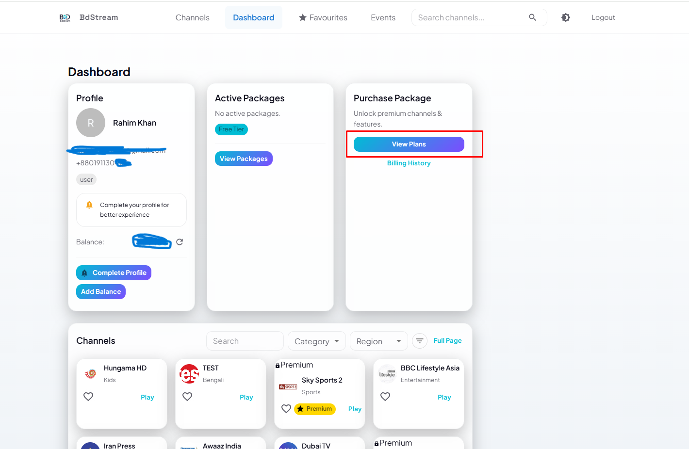Toggle the dark/light theme icon

point(566,17)
